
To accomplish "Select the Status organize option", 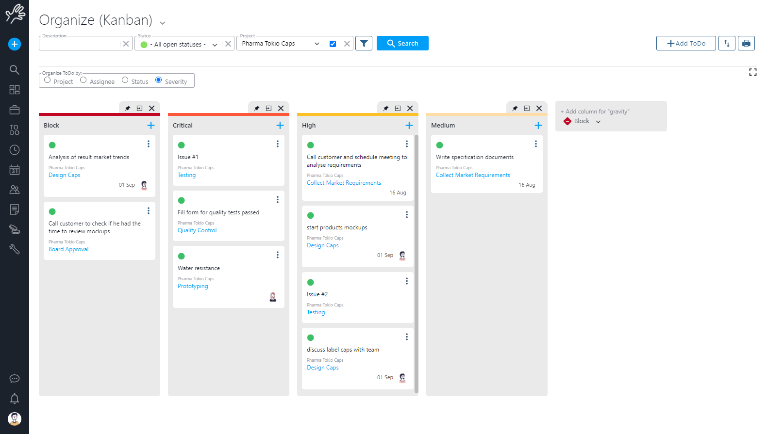I will pos(125,80).
